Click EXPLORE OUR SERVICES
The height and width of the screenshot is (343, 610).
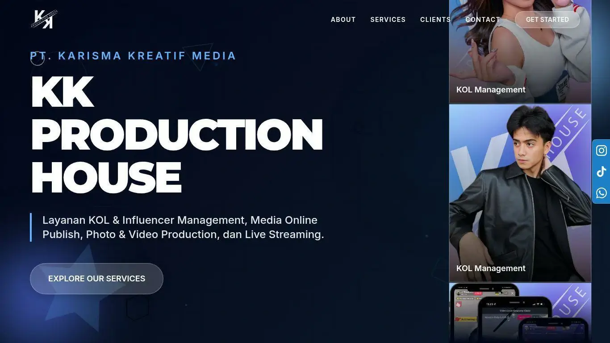(96, 278)
